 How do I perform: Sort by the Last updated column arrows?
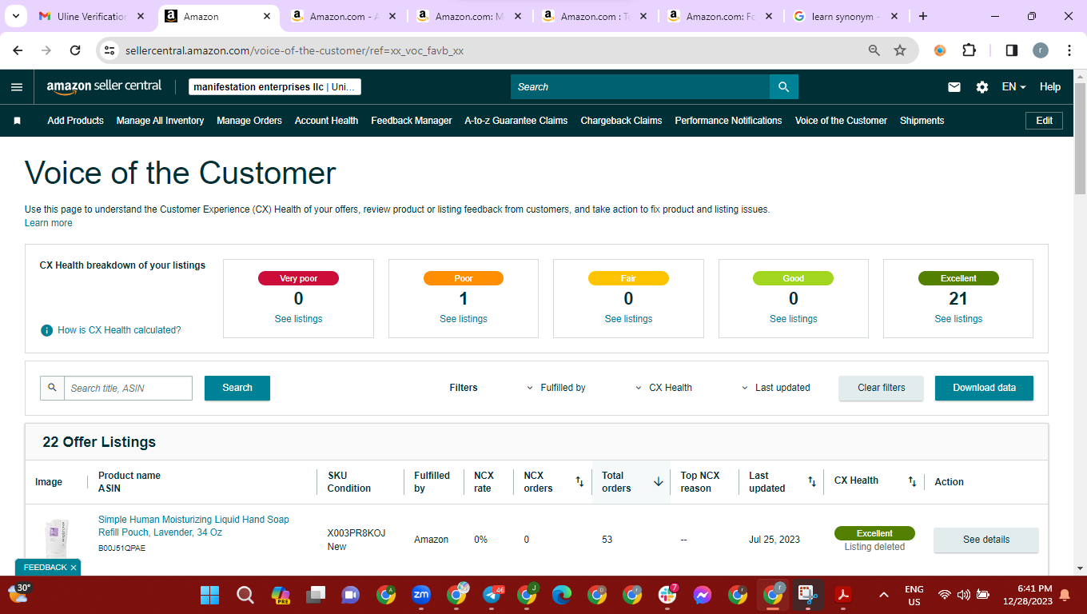[812, 482]
